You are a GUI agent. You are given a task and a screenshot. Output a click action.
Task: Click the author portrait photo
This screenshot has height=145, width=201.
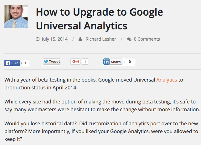coord(16,17)
